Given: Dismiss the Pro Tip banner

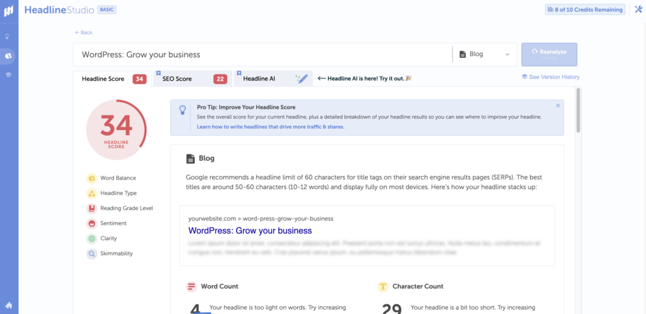Looking at the screenshot, I should point(558,105).
